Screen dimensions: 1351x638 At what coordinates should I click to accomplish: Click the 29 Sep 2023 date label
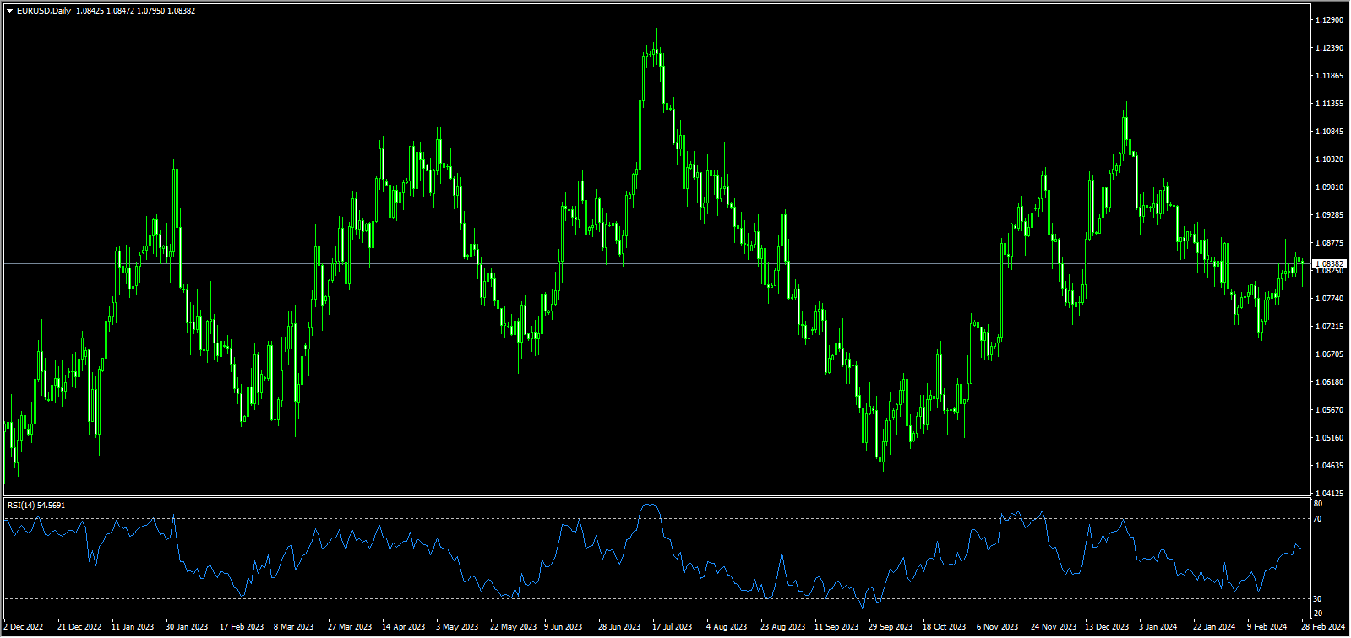click(x=891, y=627)
